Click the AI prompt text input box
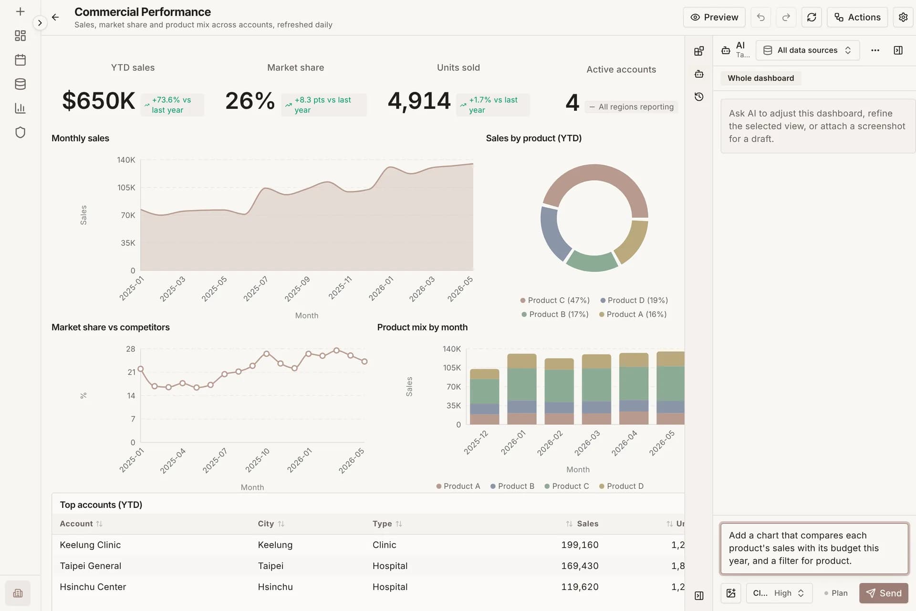 (x=814, y=548)
